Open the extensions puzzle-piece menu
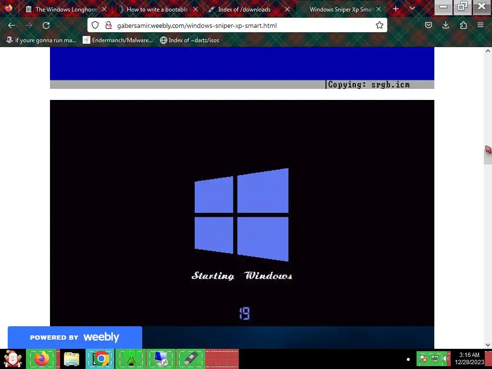The width and height of the screenshot is (492, 369). coord(463,25)
